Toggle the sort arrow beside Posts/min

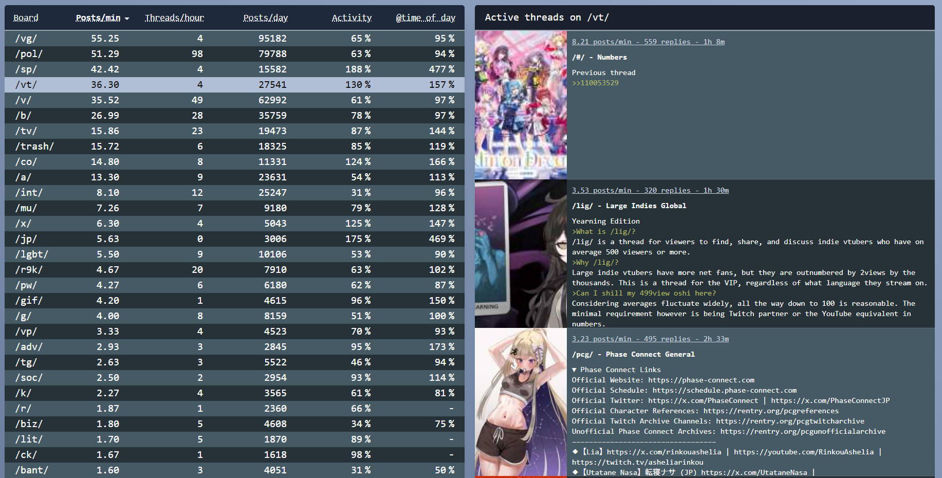click(127, 19)
